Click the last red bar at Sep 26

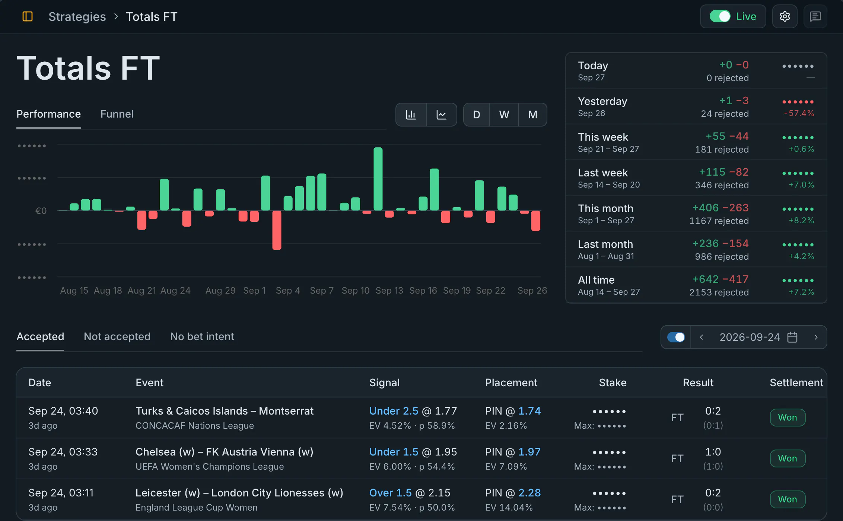[535, 221]
